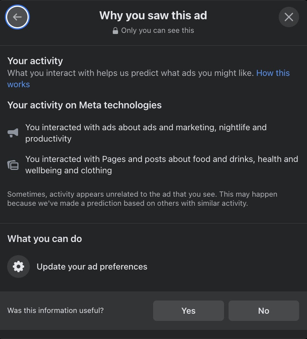Open the 'How this works' link
307x339 pixels.
point(273,73)
